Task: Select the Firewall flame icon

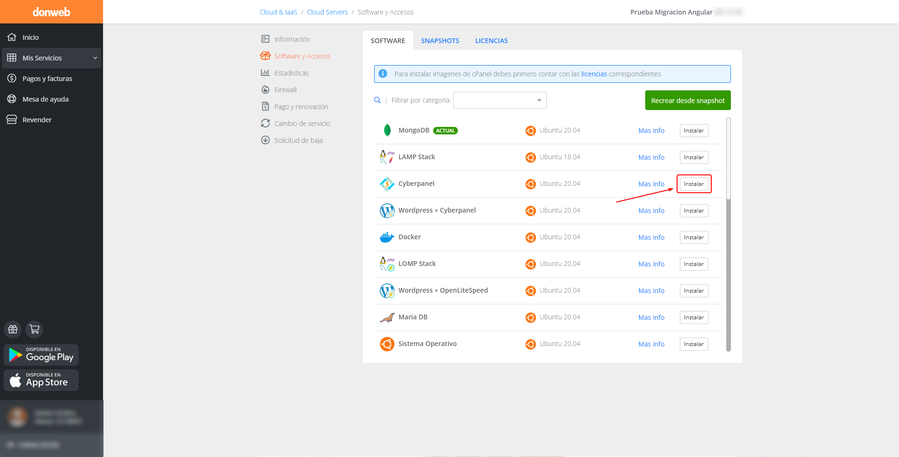Action: (x=265, y=90)
